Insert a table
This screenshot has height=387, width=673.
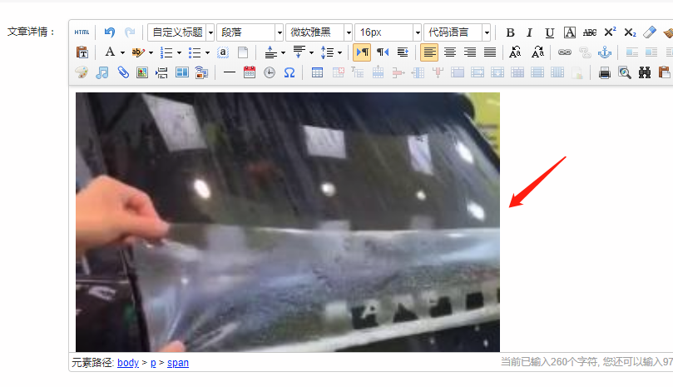point(318,72)
